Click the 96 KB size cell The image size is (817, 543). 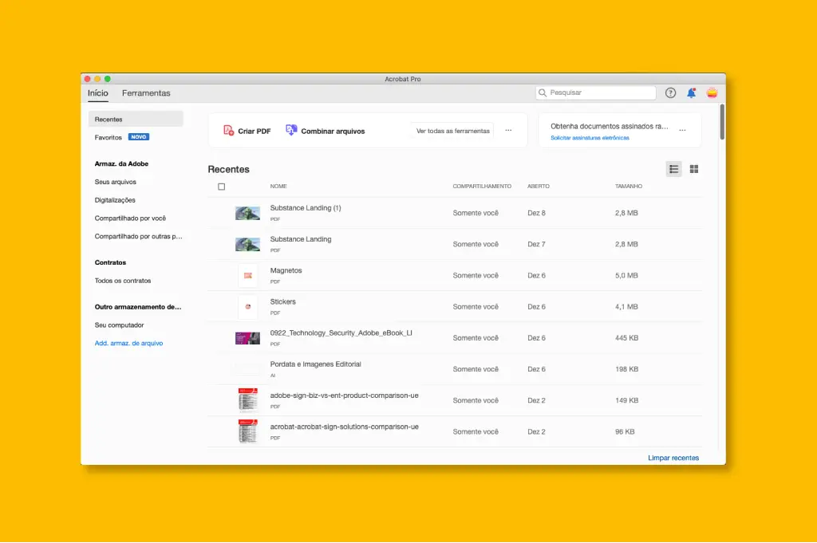click(x=625, y=431)
